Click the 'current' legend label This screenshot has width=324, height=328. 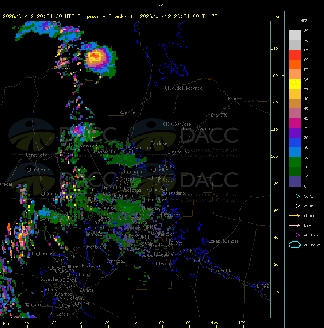point(312,245)
